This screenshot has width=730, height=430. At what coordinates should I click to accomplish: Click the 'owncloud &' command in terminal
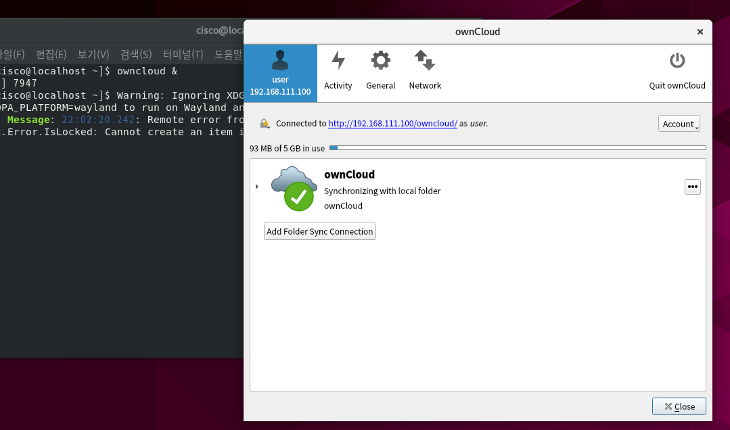point(147,71)
